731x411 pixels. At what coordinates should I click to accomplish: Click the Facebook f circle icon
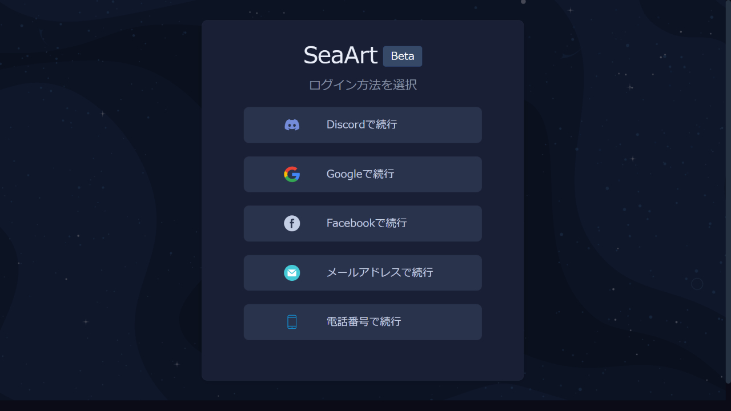click(x=292, y=223)
